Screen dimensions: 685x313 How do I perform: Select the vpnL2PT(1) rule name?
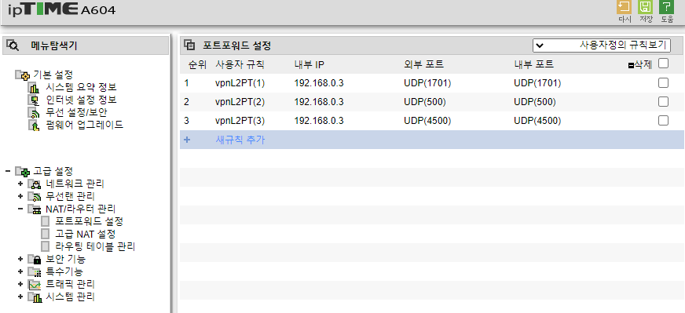point(240,83)
